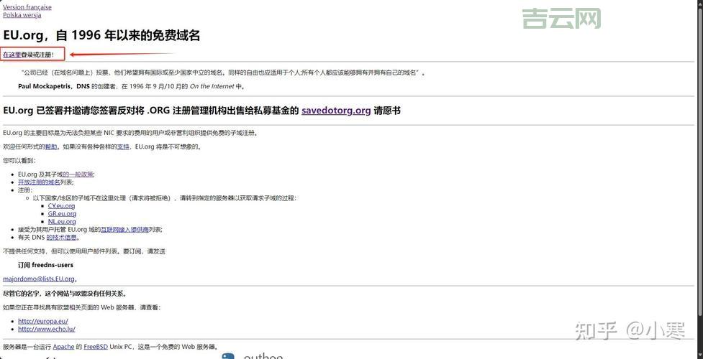Click the heading EU.org，自 1996 年以来的免费域名
This screenshot has width=703, height=359.
(x=101, y=35)
